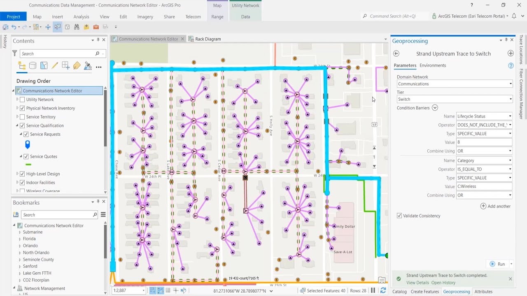
Task: Open Contents more options ellipsis
Action: (98, 67)
